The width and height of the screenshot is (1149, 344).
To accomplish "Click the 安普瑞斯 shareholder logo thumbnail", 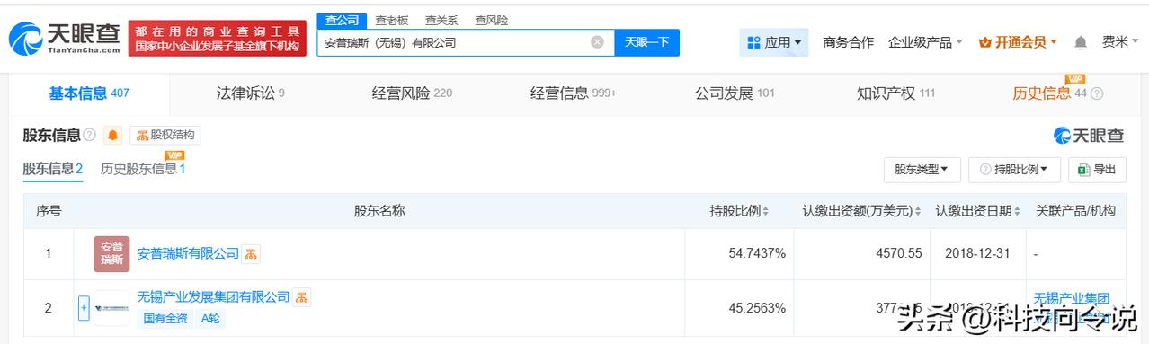I will [111, 254].
